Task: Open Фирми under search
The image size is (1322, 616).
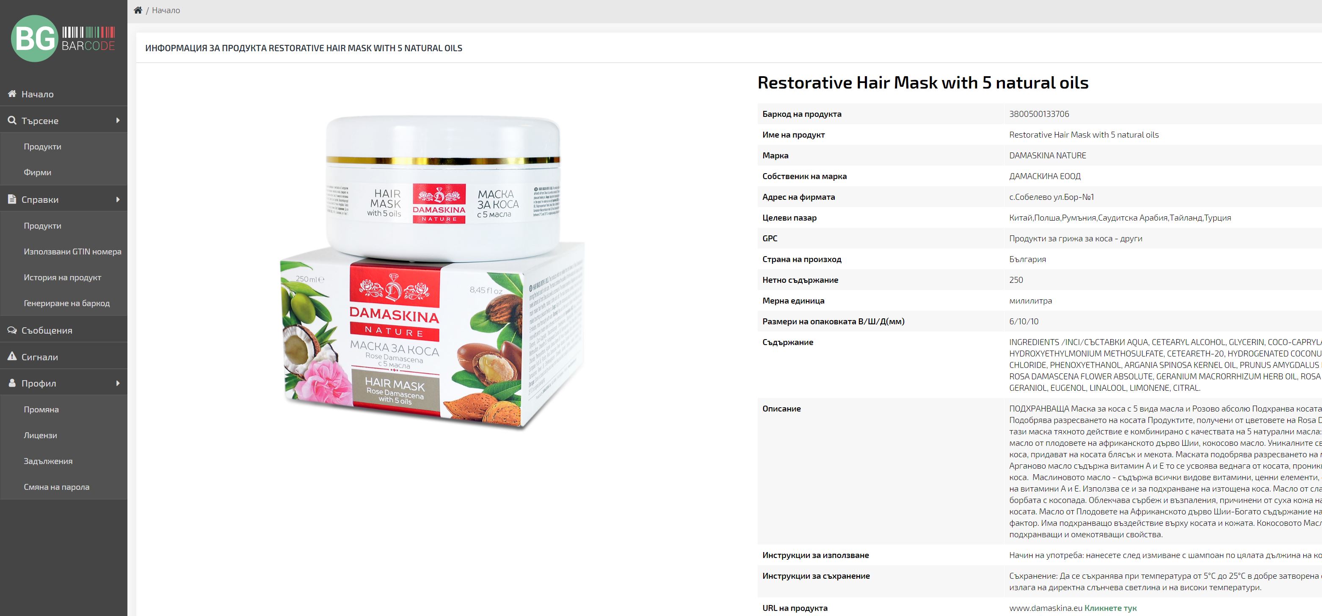Action: tap(38, 172)
